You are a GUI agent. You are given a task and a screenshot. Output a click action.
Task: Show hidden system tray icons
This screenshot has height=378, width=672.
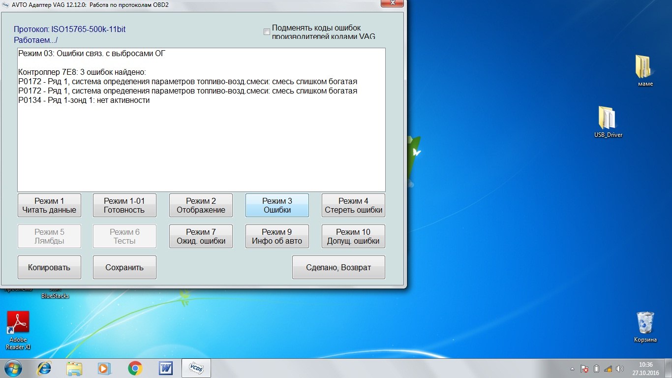pyautogui.click(x=572, y=369)
